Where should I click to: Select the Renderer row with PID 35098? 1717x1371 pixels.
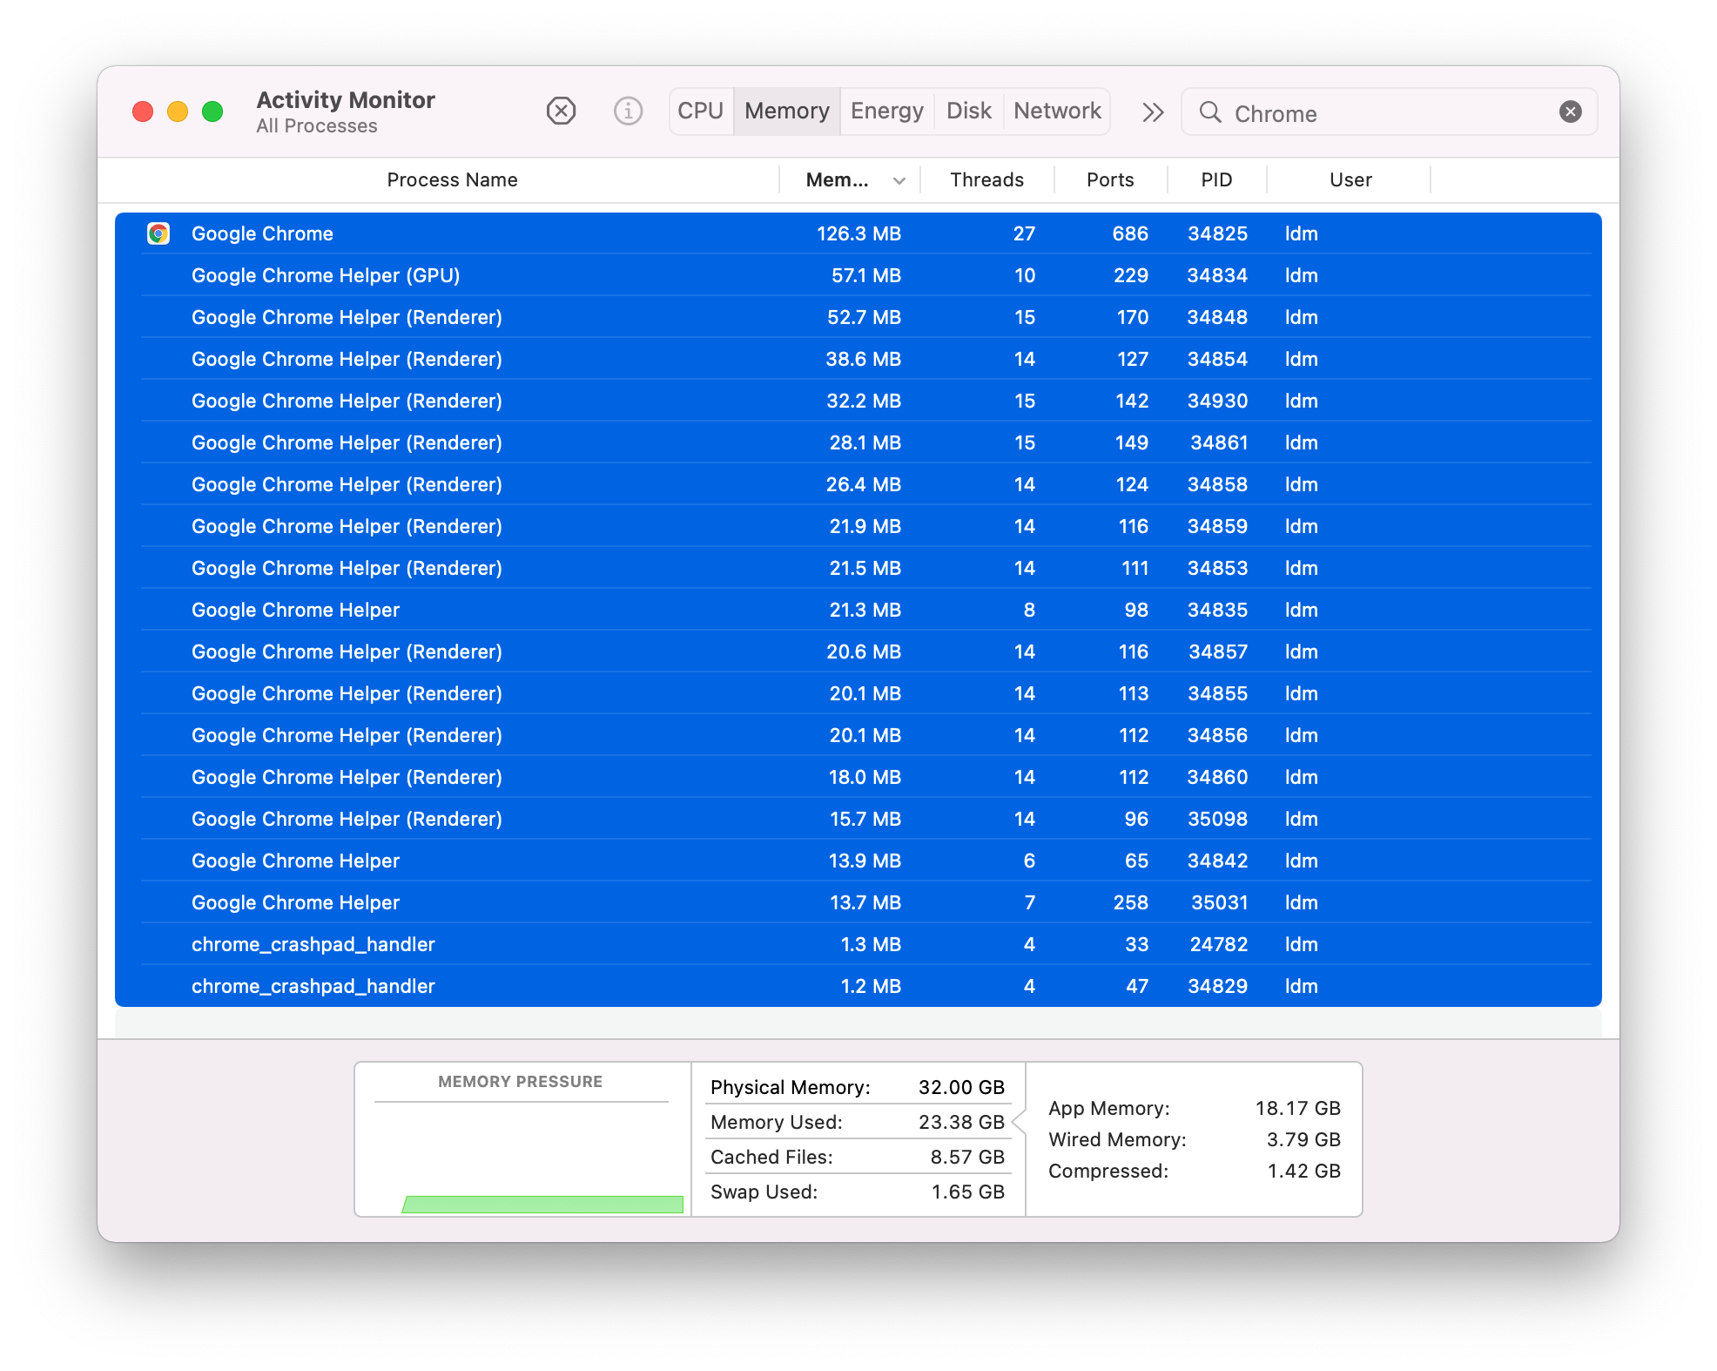pyautogui.click(x=858, y=819)
